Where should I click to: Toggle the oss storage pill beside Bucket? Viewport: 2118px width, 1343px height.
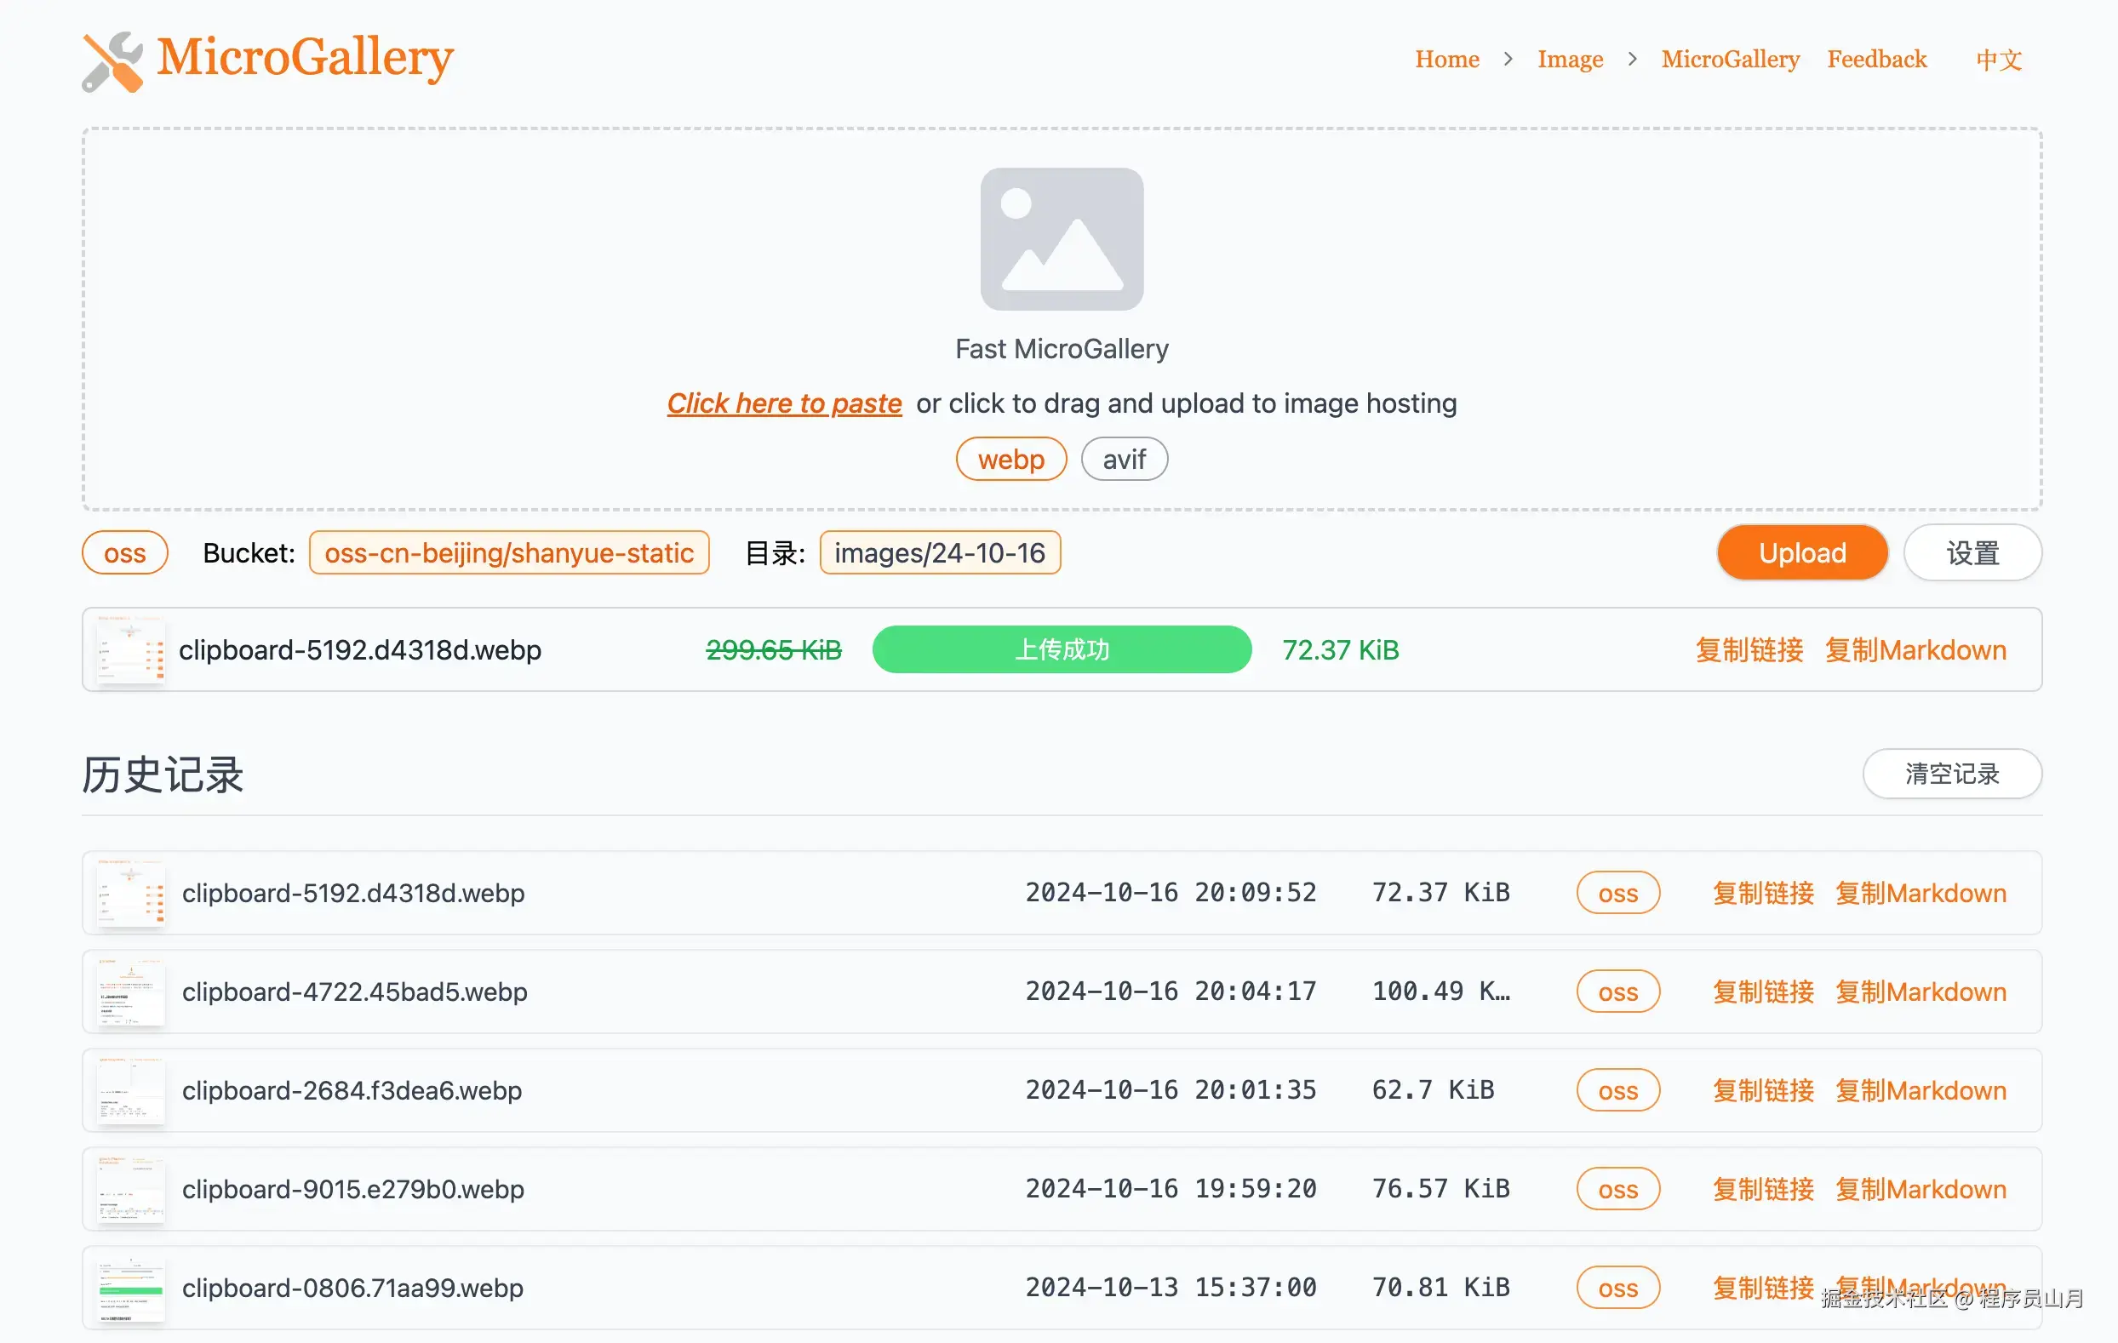click(125, 553)
